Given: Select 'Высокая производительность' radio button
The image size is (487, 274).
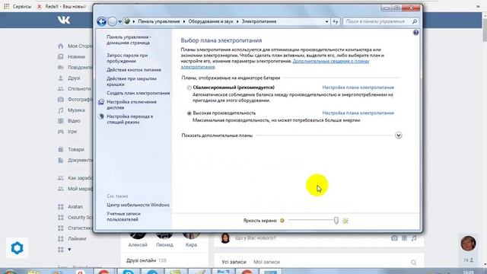Looking at the screenshot, I should [x=189, y=113].
